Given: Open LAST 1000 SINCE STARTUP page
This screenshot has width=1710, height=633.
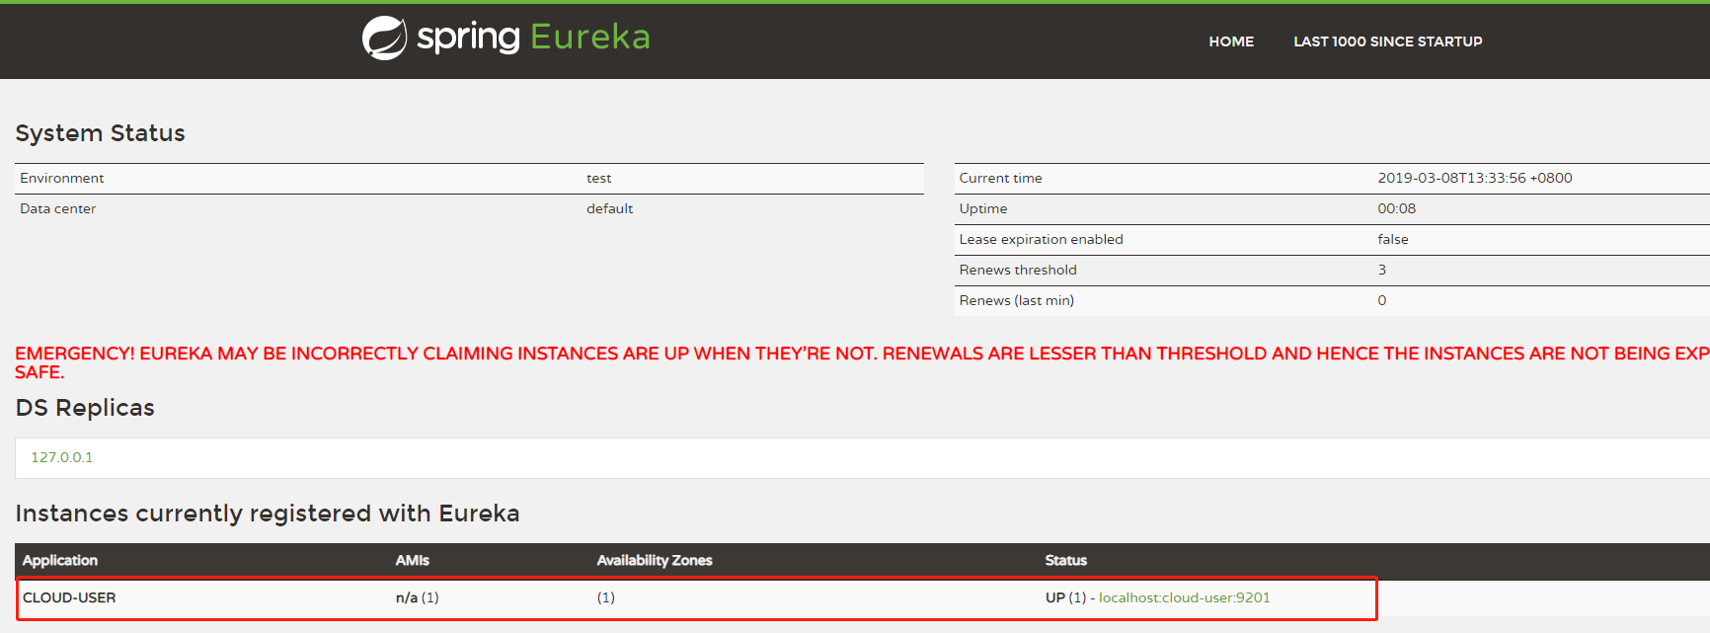Looking at the screenshot, I should click(x=1387, y=41).
